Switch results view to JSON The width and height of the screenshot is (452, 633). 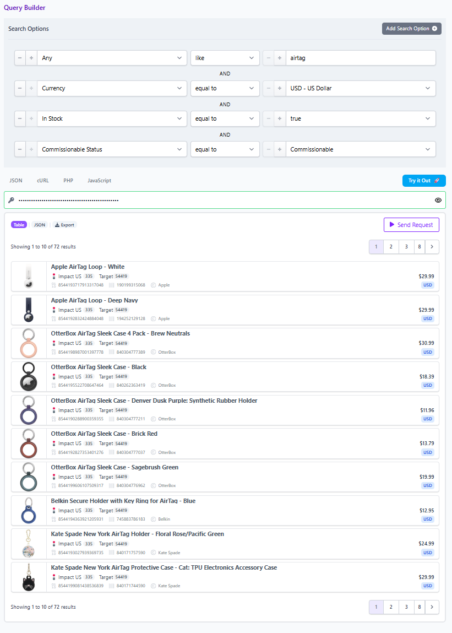[x=40, y=225]
